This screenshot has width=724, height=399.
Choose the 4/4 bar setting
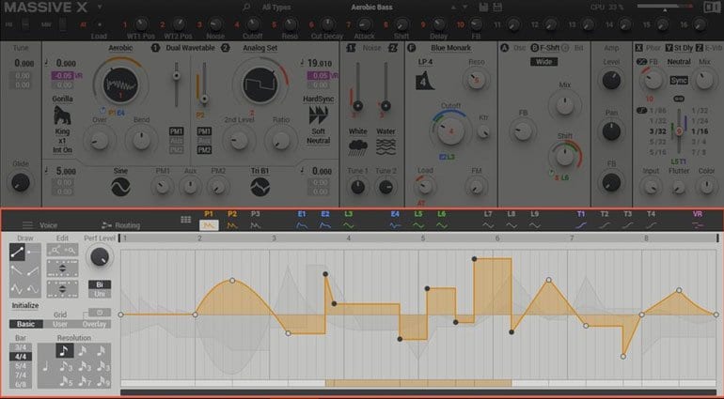21,357
